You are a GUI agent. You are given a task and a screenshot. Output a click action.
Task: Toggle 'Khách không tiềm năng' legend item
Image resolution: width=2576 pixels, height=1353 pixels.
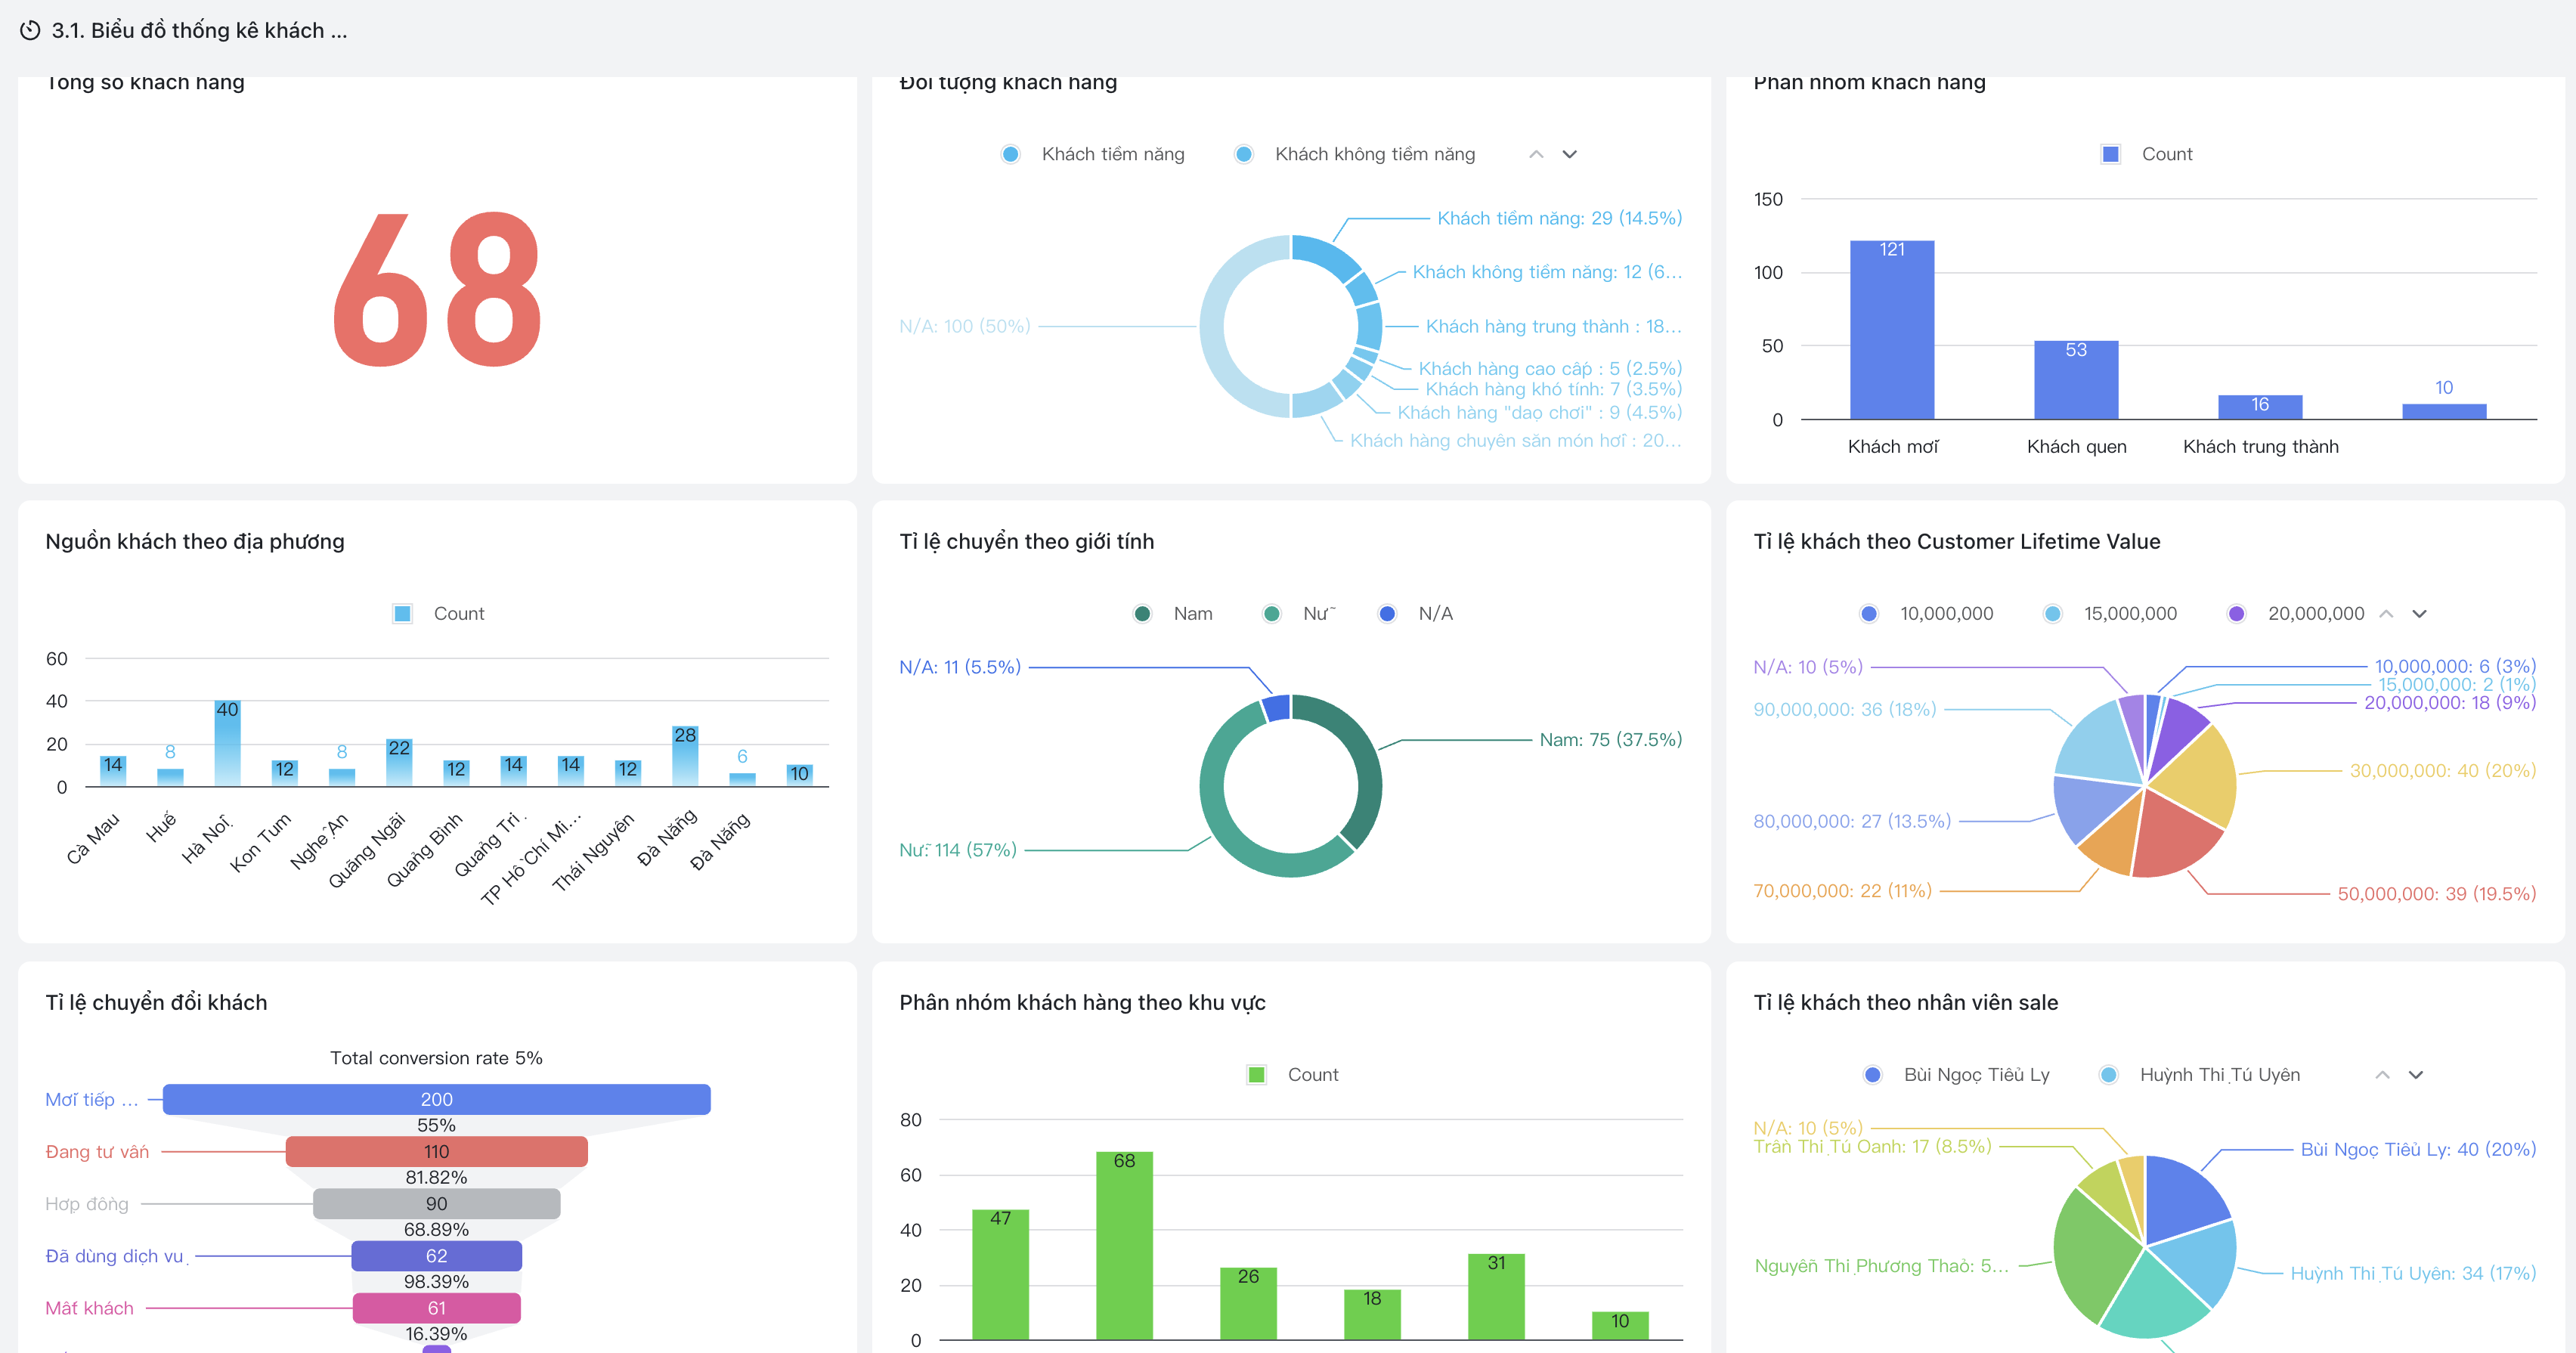pos(1355,154)
